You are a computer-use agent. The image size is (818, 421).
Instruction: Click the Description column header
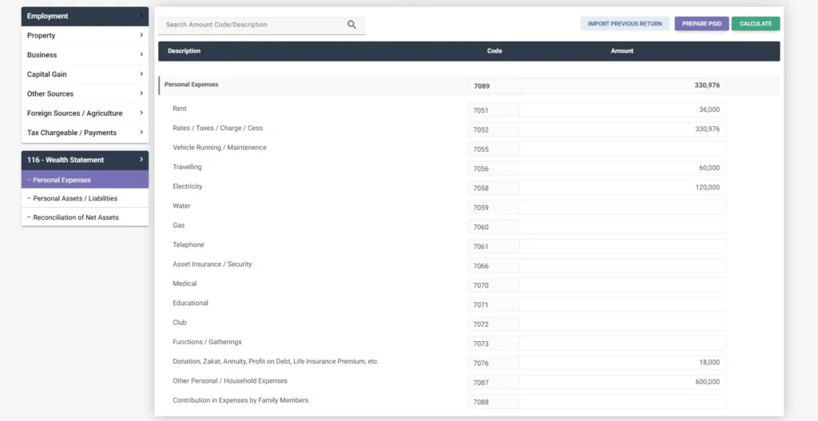pyautogui.click(x=184, y=51)
